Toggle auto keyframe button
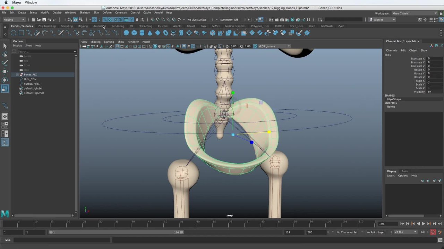The height and width of the screenshot is (249, 444). [x=433, y=232]
